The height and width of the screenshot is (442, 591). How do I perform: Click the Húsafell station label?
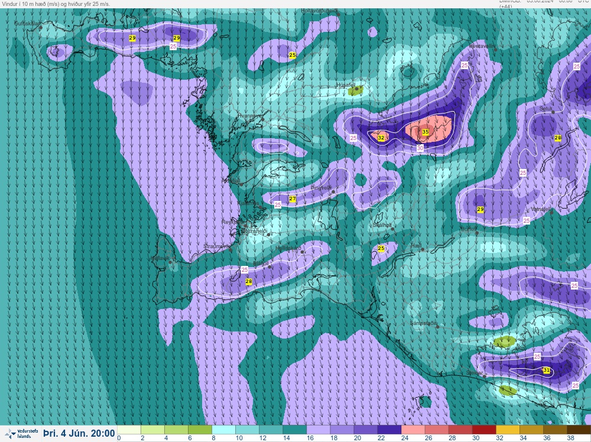(346, 85)
